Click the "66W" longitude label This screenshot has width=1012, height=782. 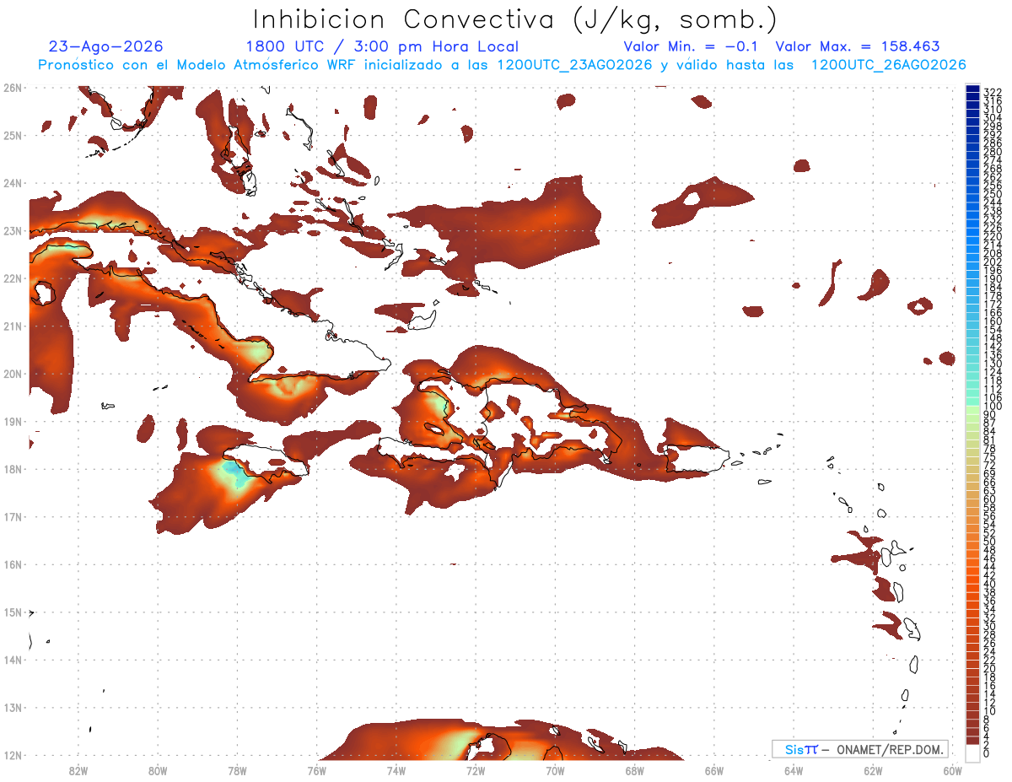[713, 770]
